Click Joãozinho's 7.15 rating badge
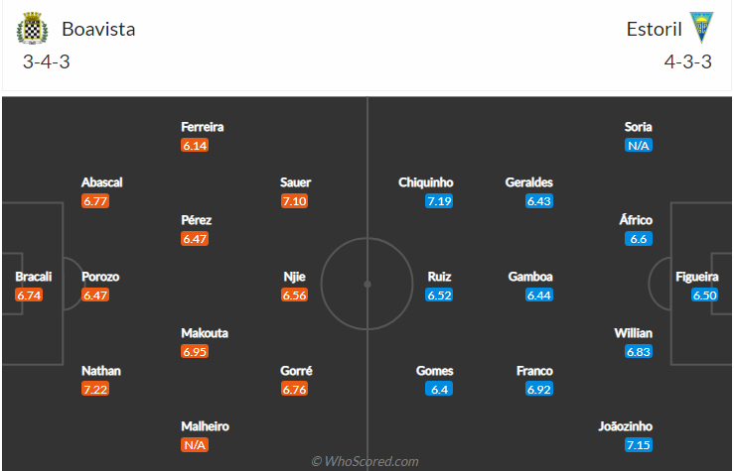Screen dimensions: 734x471 (639, 445)
